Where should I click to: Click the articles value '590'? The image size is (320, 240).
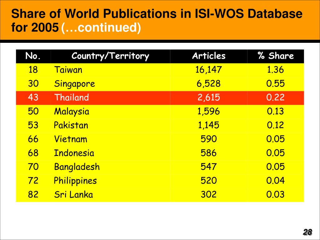pyautogui.click(x=208, y=139)
